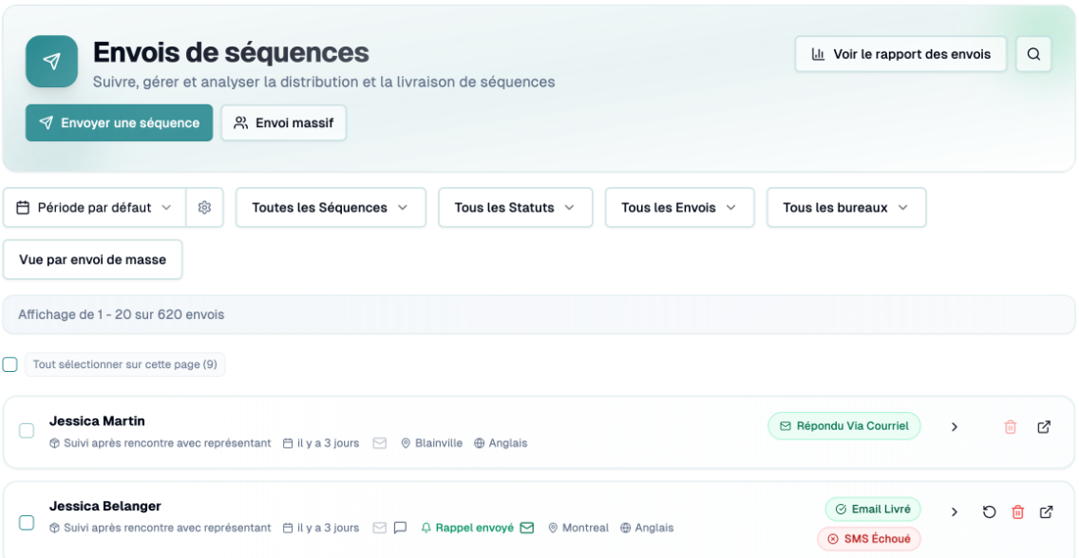
Task: Click the paper plane logo icon beside title
Action: [51, 61]
